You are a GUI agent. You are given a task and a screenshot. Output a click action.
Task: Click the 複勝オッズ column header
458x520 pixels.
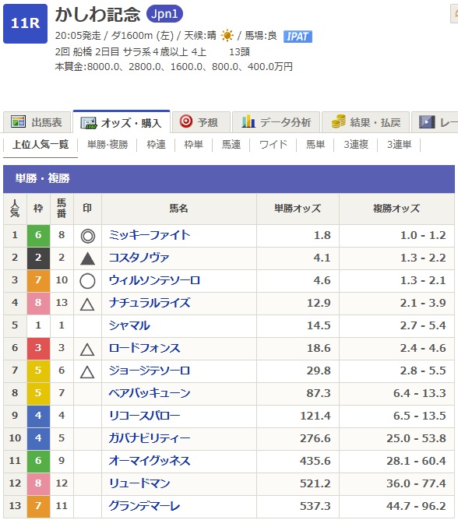(x=396, y=209)
